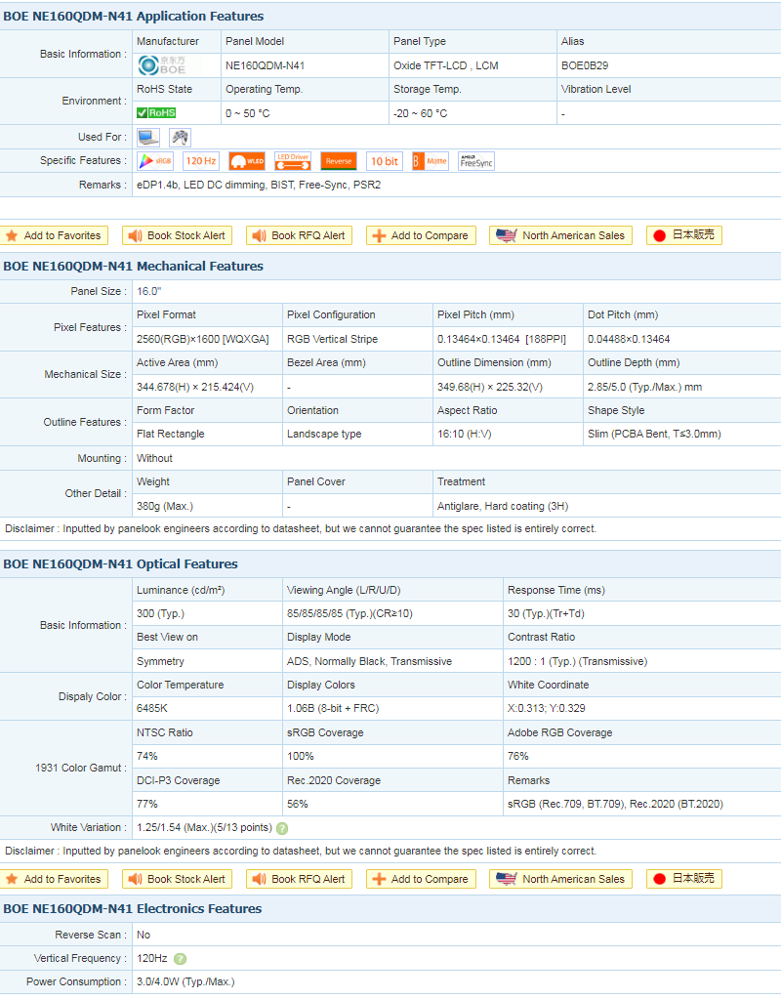
Task: Click lower Book Stock Alert button
Action: [178, 879]
